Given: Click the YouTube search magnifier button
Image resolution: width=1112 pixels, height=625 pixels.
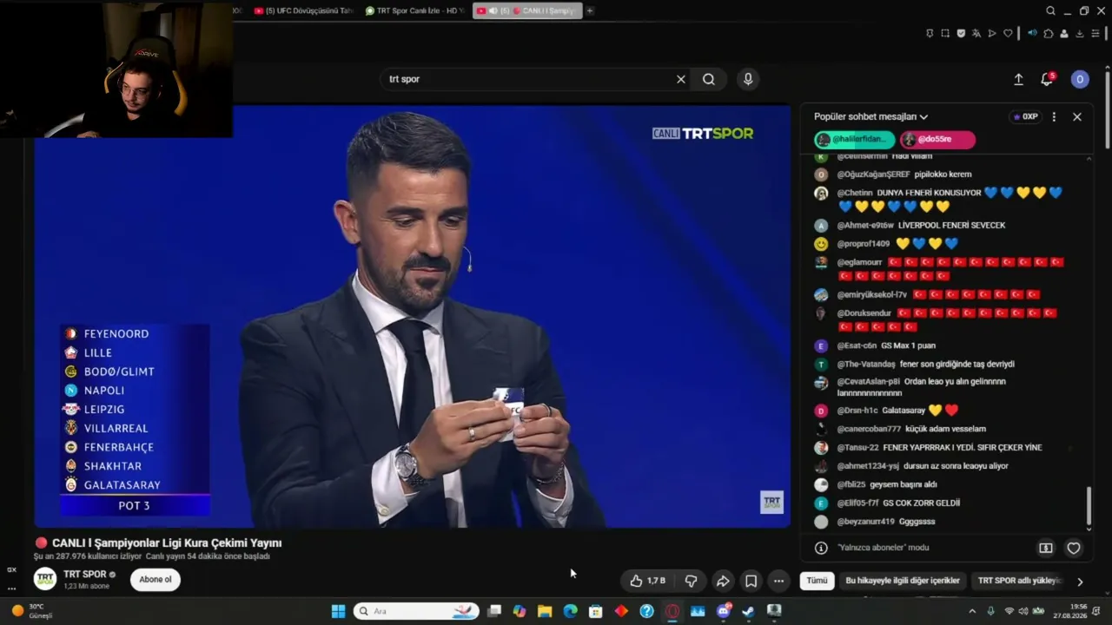Looking at the screenshot, I should 709,79.
